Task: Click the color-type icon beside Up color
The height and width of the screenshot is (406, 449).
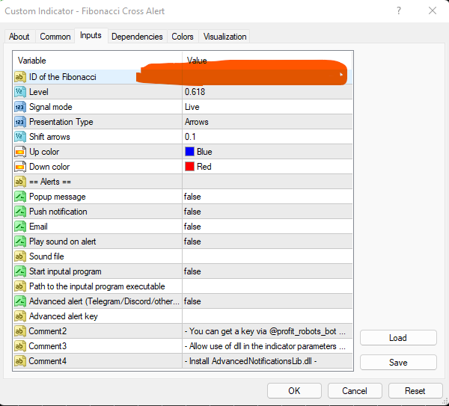Action: coord(20,152)
